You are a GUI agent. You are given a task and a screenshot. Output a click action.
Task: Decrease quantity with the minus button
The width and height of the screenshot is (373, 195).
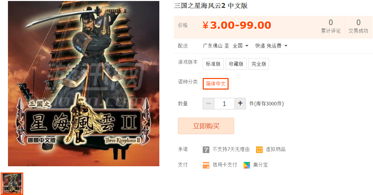209,104
